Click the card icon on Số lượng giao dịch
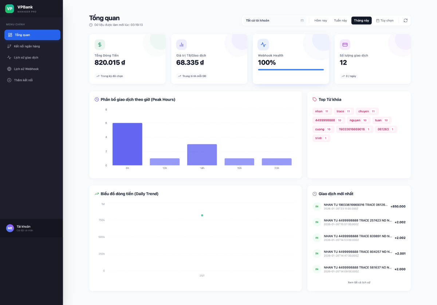This screenshot has height=305, width=437. [345, 45]
